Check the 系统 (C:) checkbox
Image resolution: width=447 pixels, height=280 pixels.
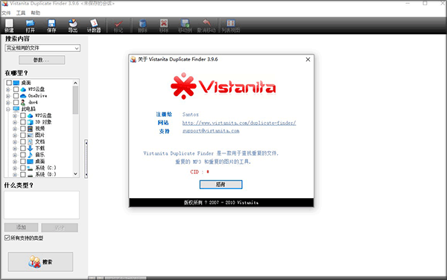[x=23, y=168]
